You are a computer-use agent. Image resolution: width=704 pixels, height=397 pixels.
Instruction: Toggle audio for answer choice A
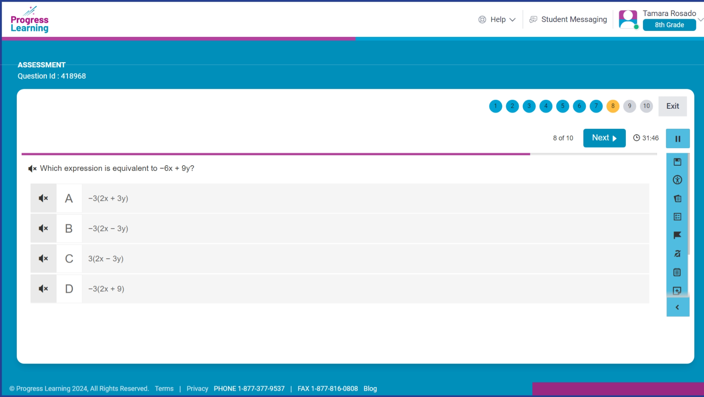click(43, 198)
